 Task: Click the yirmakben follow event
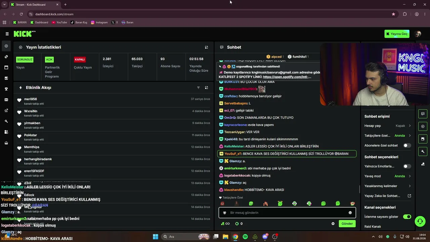114,125
